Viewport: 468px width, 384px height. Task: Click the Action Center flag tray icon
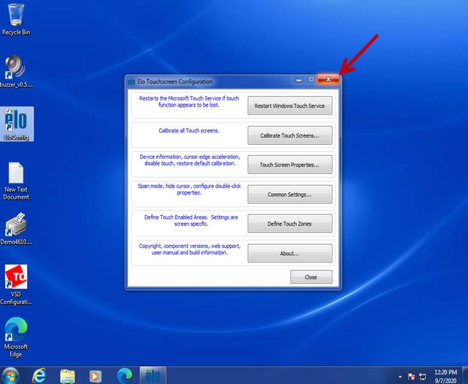tap(412, 376)
